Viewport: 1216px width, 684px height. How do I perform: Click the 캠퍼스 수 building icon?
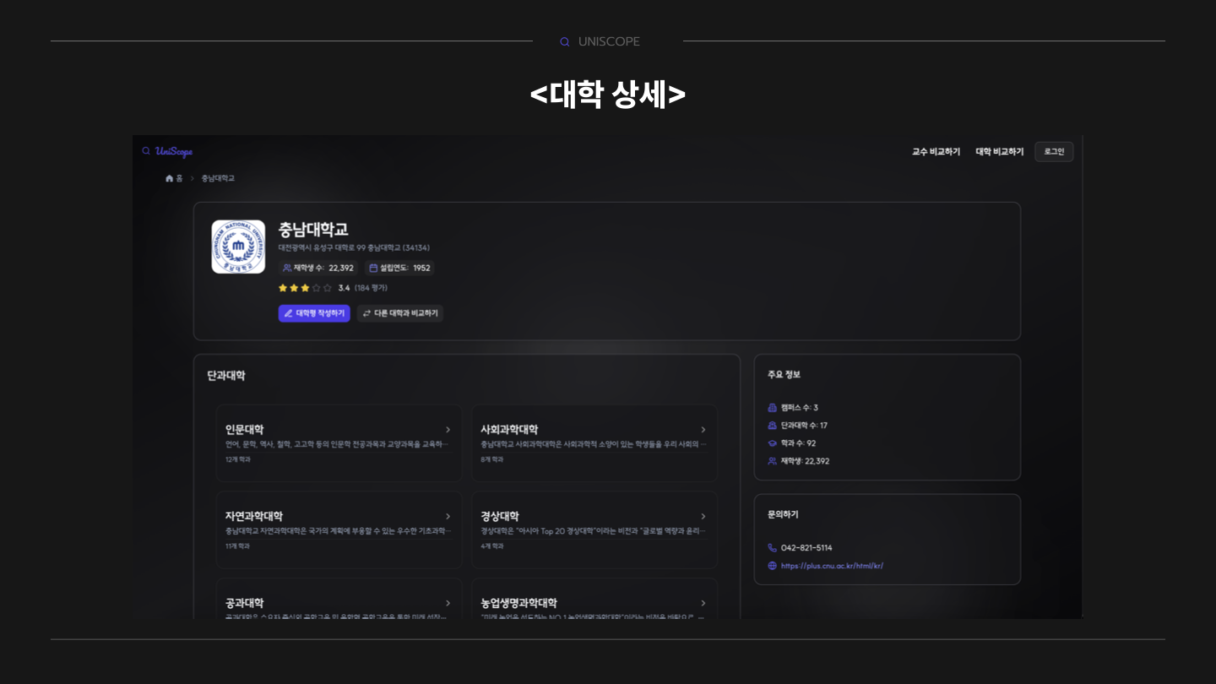(x=772, y=408)
